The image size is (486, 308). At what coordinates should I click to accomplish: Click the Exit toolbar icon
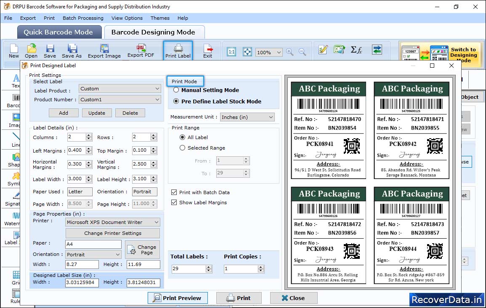click(x=208, y=51)
